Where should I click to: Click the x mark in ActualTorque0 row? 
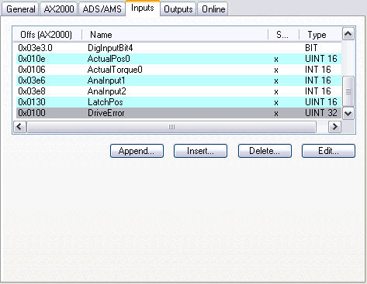pyautogui.click(x=276, y=70)
